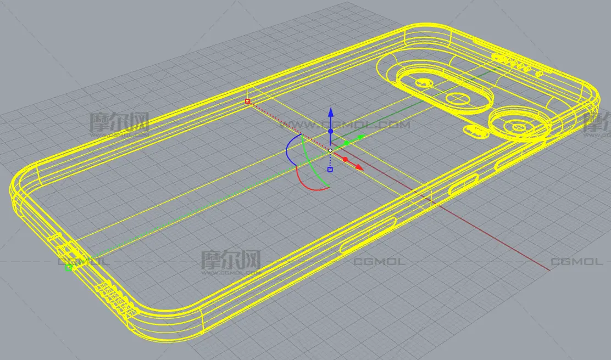This screenshot has width=611, height=360.
Task: Click the white gumball origin circle
Action: pyautogui.click(x=330, y=150)
